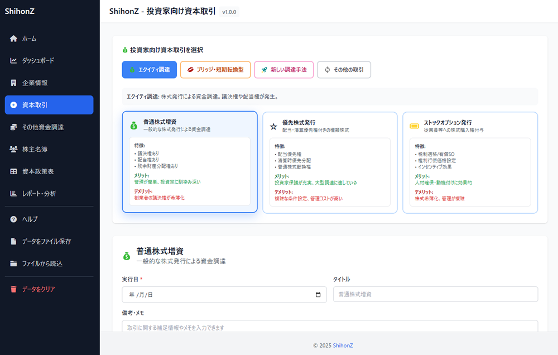Open the calendar picker in the date field
The height and width of the screenshot is (355, 558).
pyautogui.click(x=318, y=295)
